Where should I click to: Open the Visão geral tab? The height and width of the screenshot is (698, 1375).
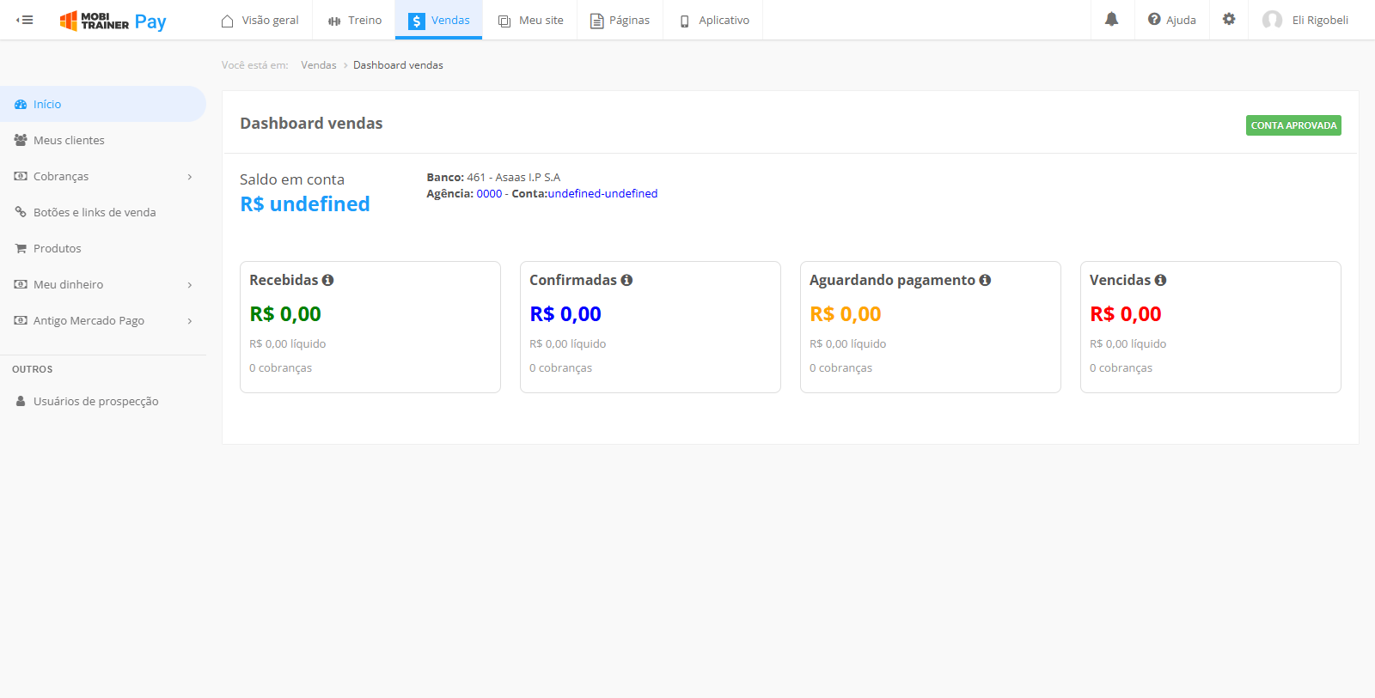(x=260, y=20)
